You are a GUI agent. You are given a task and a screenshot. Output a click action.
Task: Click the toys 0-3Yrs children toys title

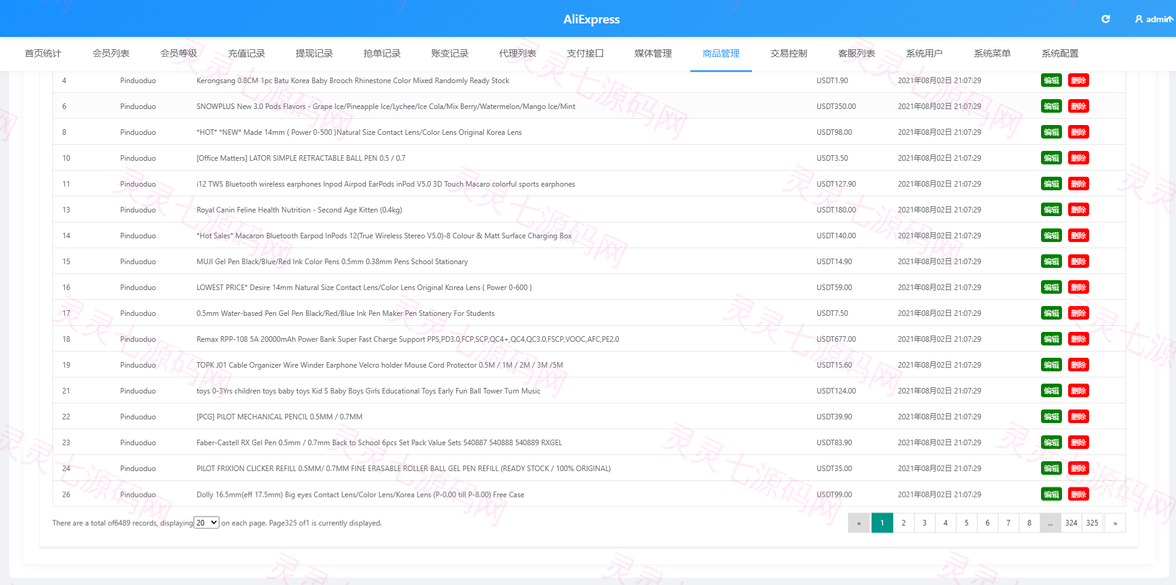[x=369, y=391]
